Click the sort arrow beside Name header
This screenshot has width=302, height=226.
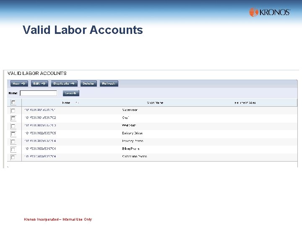tap(77, 103)
